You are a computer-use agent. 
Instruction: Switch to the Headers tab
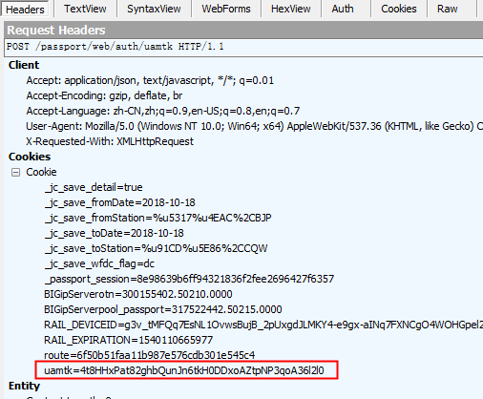25,9
